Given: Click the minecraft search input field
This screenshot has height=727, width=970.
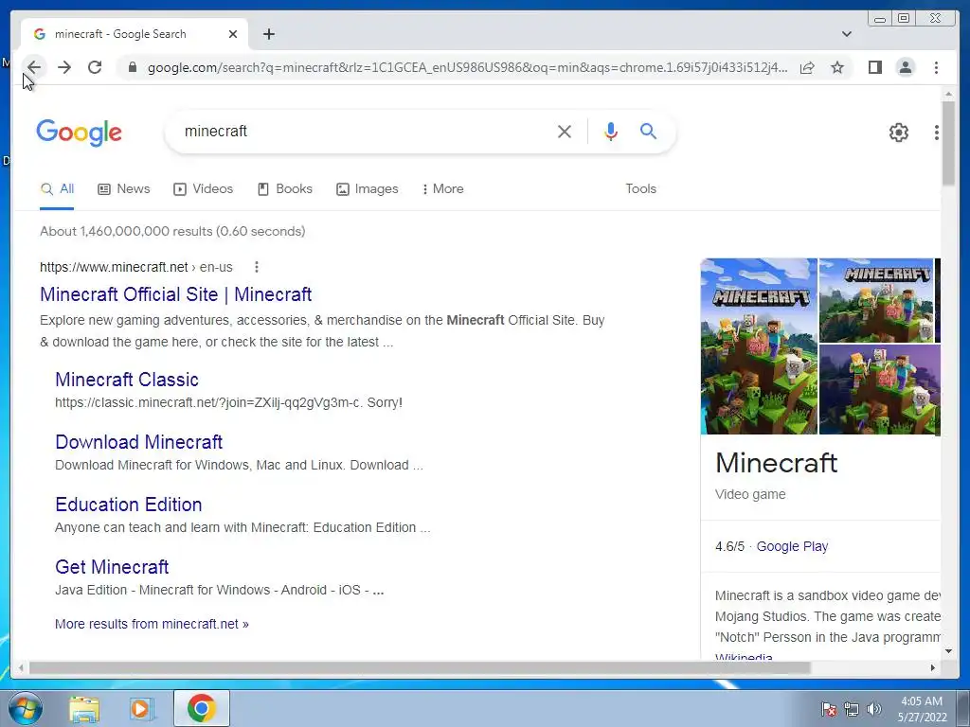Looking at the screenshot, I should point(365,131).
